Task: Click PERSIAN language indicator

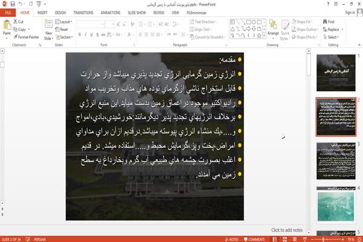Action: (x=40, y=239)
